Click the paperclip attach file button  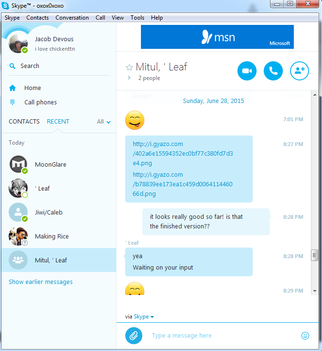[x=134, y=336]
